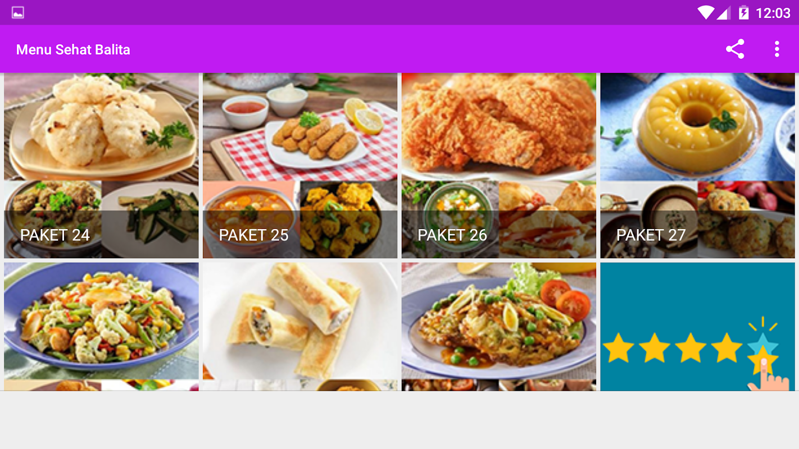Tap the picture notification icon in status bar
The width and height of the screenshot is (799, 449).
point(18,12)
